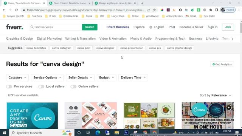
Task: Open browser side panel icon
Action: point(217,10)
